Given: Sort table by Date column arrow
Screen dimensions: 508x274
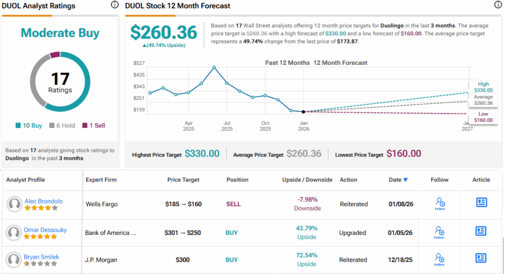Looking at the screenshot, I should 406,180.
